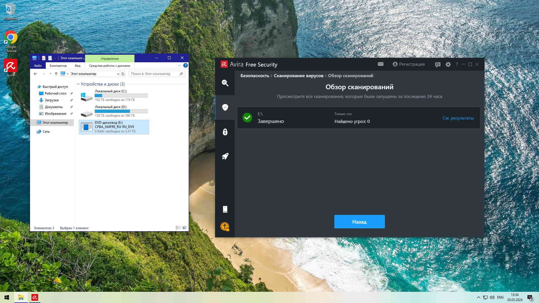Expand the Explorer ribbon chevron
Viewport: 539px width, 303px height.
179,65
